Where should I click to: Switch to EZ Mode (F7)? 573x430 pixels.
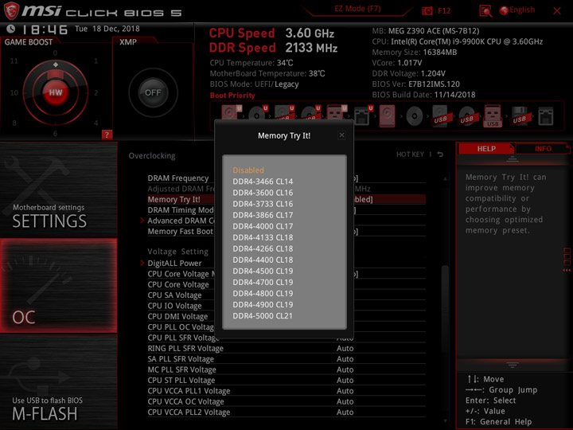click(x=357, y=9)
